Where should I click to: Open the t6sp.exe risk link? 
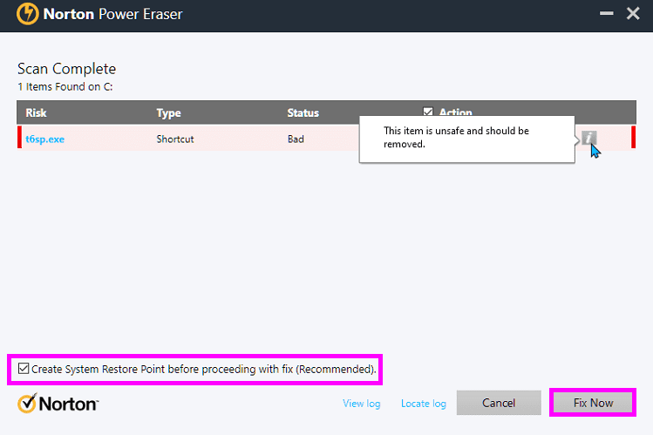pyautogui.click(x=45, y=139)
